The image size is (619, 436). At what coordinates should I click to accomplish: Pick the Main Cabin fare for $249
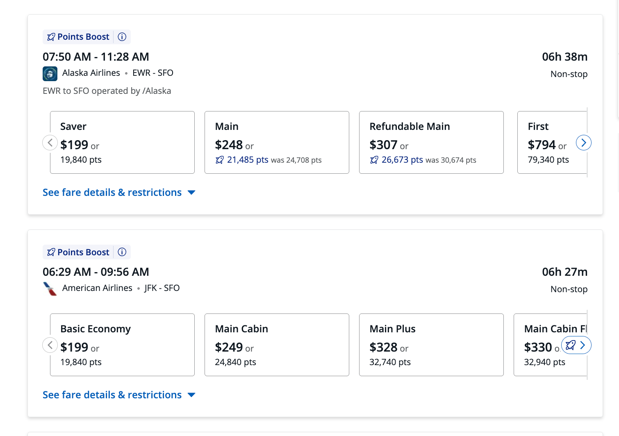click(277, 345)
